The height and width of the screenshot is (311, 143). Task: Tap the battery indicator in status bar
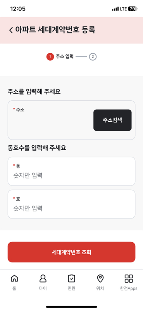coord(132,9)
